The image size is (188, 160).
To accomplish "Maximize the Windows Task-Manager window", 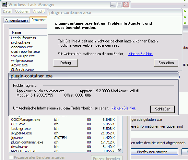I will pyautogui.click(x=119, y=5).
